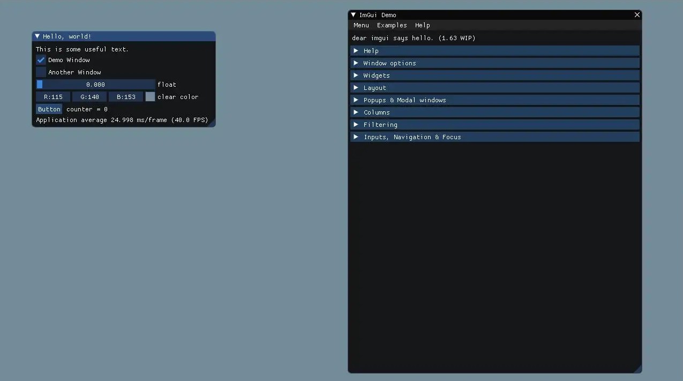This screenshot has width=683, height=381.
Task: Click the R:115 red value field
Action: tap(53, 97)
